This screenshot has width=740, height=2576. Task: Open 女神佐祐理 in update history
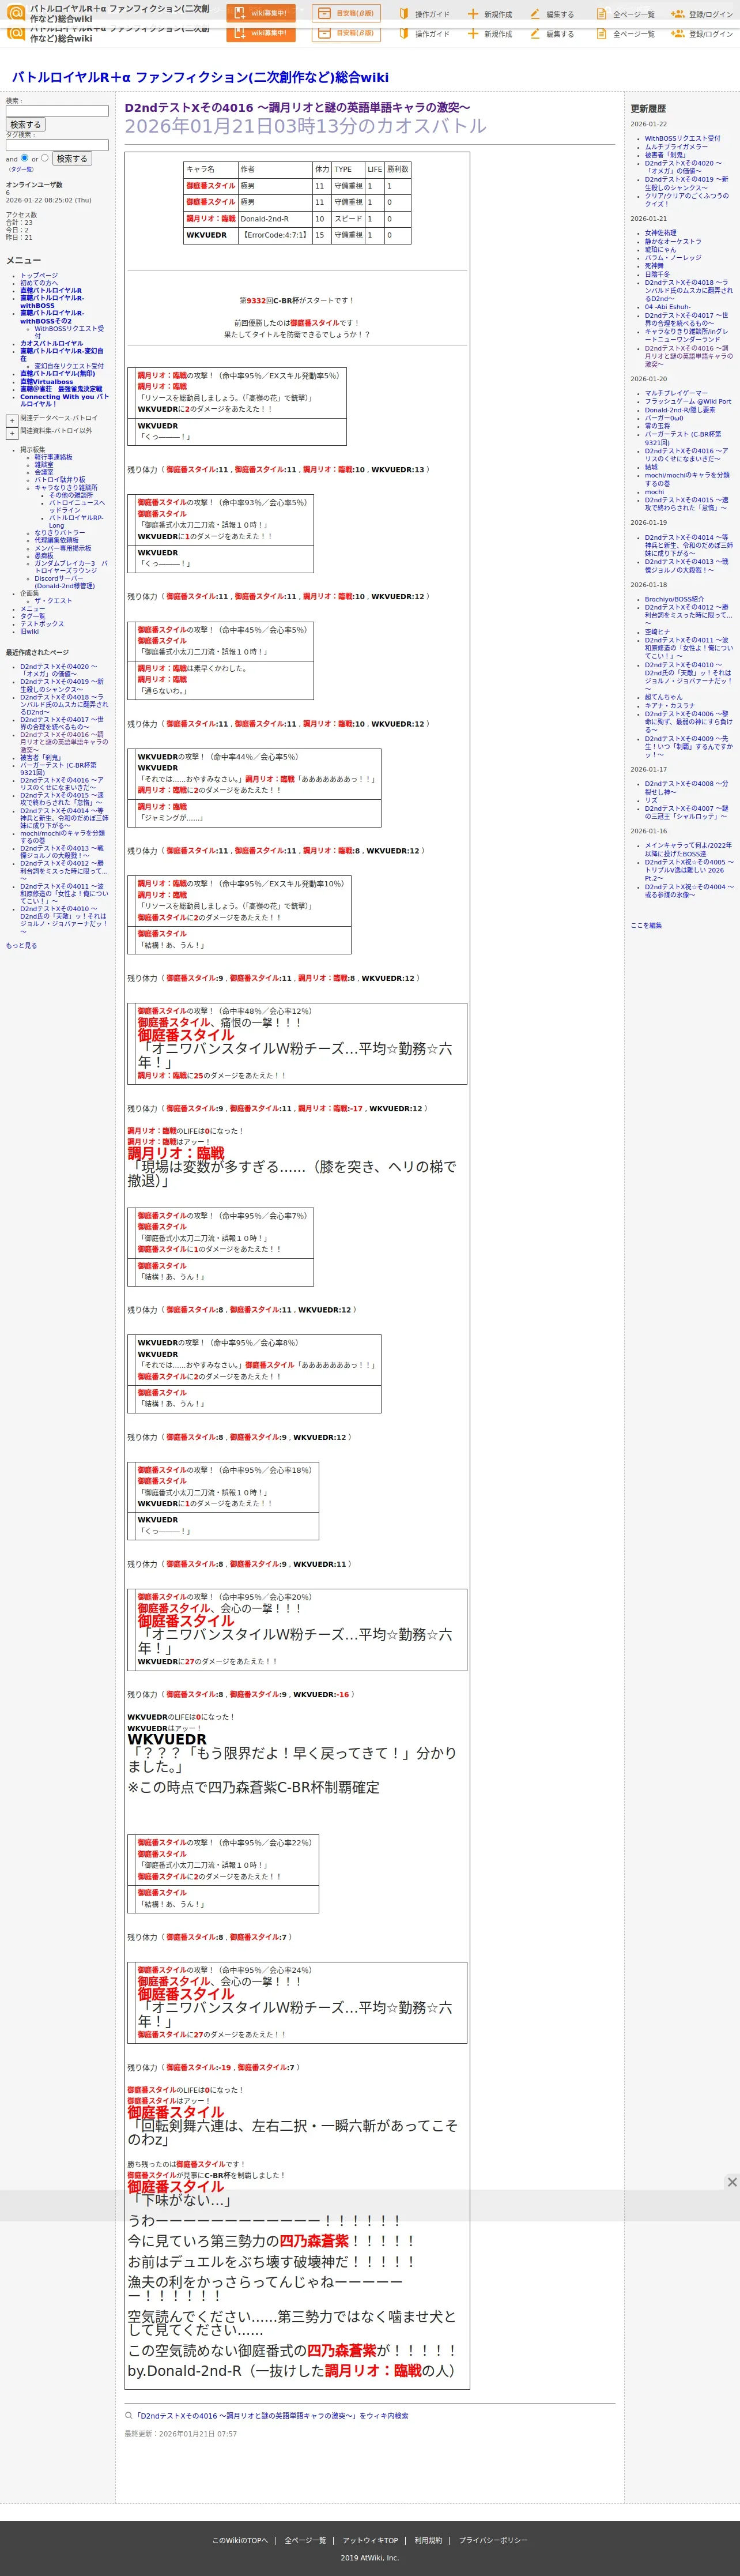660,233
